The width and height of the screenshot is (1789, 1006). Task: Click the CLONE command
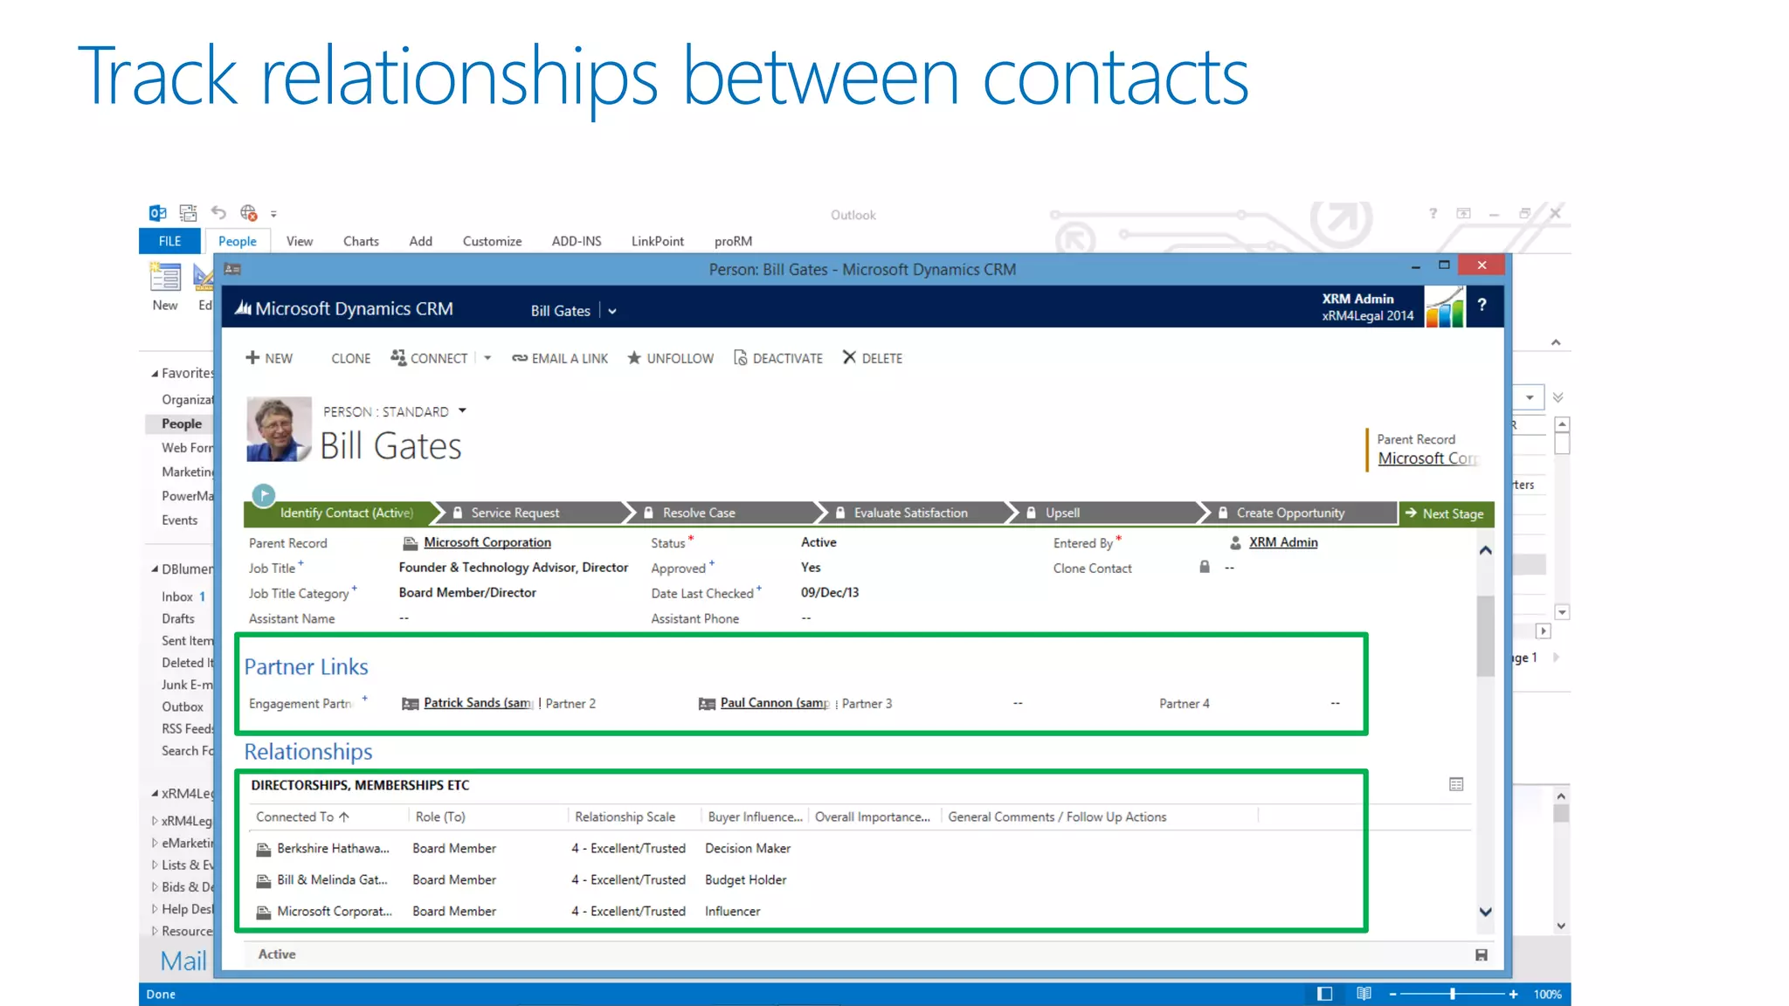pyautogui.click(x=350, y=358)
